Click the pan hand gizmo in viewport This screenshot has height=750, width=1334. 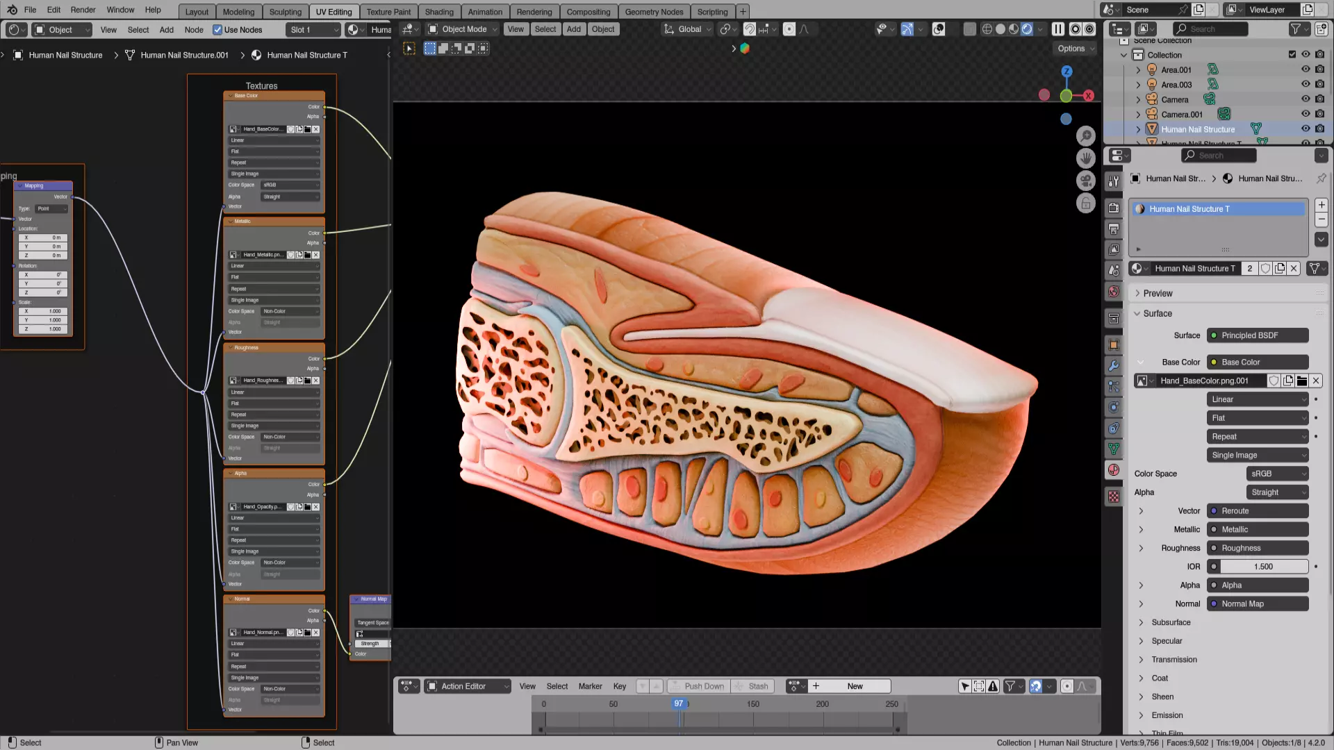click(1086, 158)
